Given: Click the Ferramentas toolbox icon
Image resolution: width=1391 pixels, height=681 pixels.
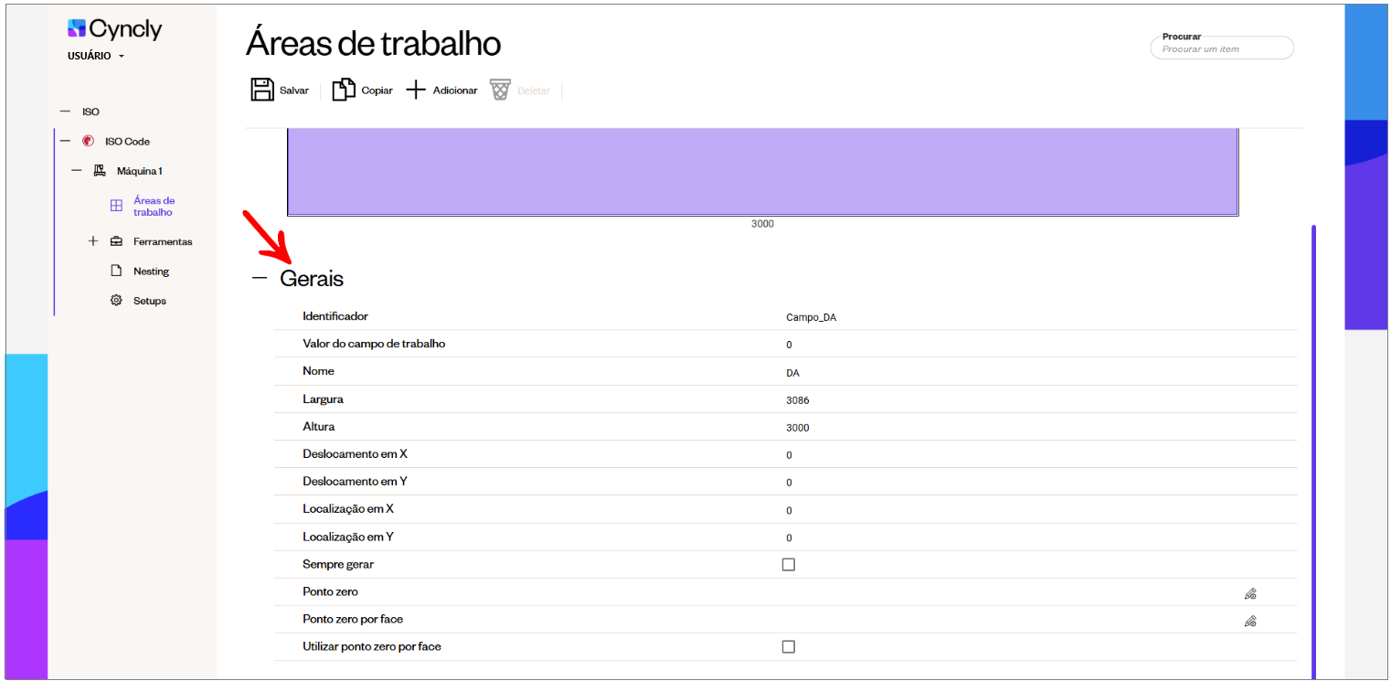Looking at the screenshot, I should [116, 241].
